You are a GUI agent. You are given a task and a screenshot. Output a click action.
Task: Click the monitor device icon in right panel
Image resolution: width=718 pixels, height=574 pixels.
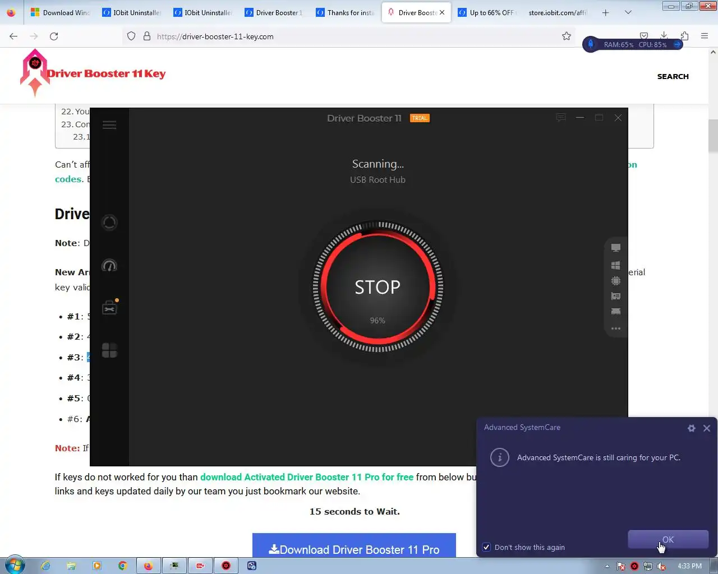(616, 248)
